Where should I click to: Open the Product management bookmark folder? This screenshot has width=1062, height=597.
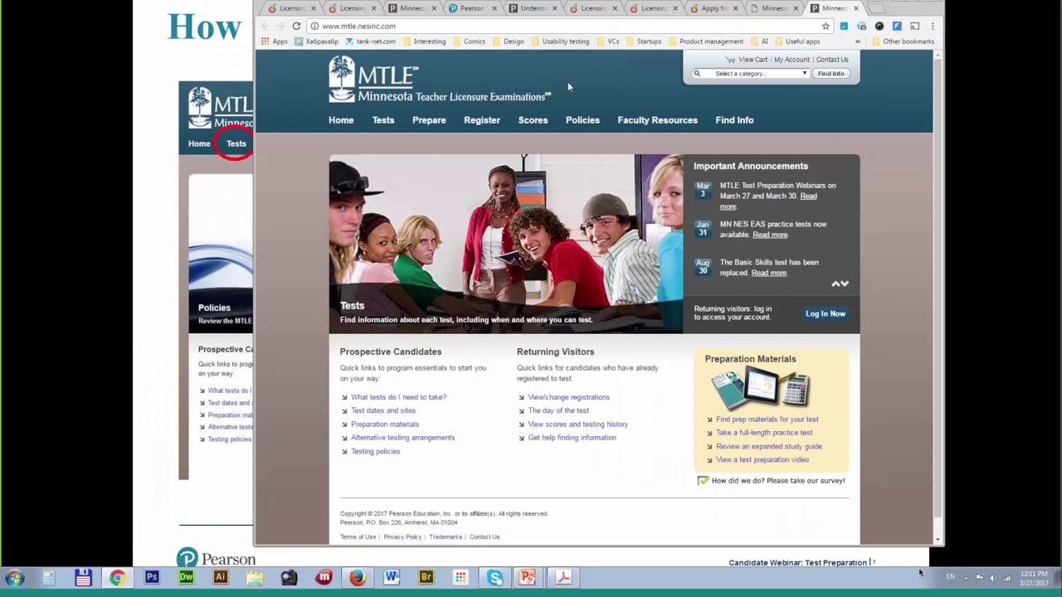[705, 41]
